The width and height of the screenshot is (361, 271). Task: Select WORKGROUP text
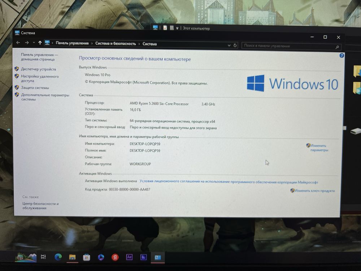tap(140, 164)
